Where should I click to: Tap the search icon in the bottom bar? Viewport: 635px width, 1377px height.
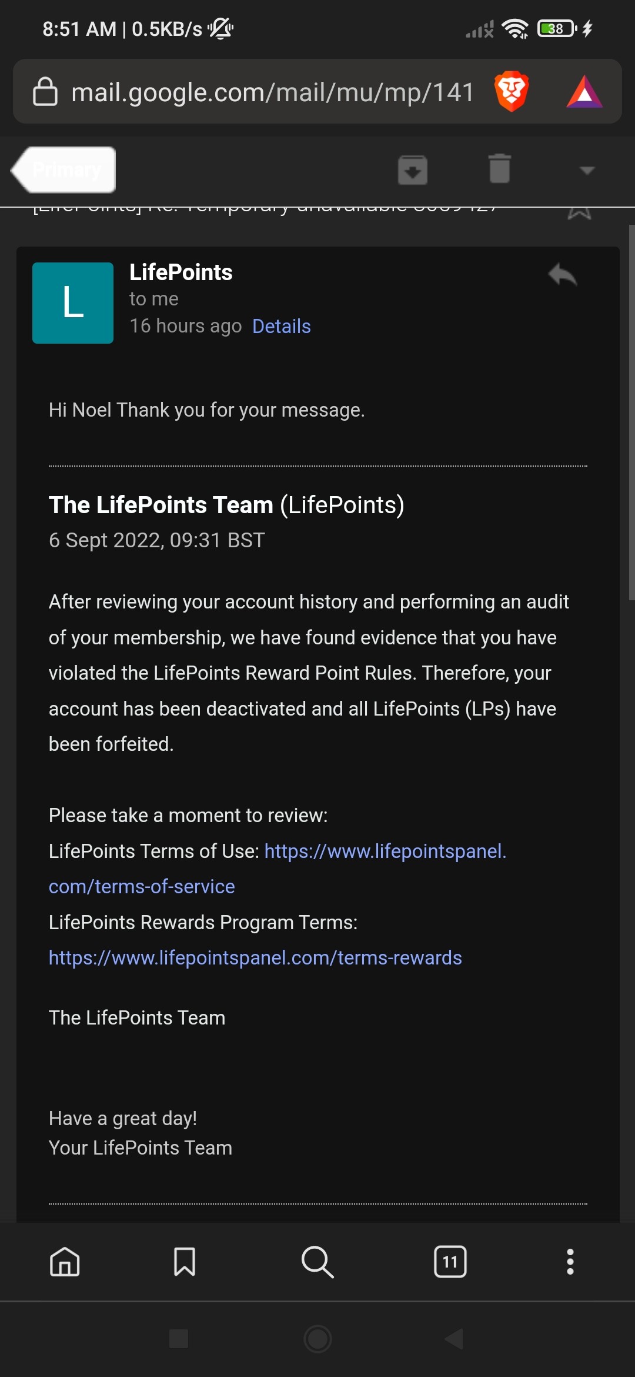pyautogui.click(x=317, y=1262)
